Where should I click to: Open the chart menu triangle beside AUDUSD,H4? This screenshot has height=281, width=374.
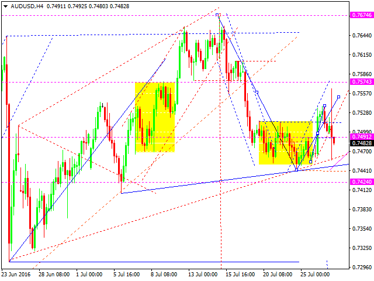click(5, 6)
